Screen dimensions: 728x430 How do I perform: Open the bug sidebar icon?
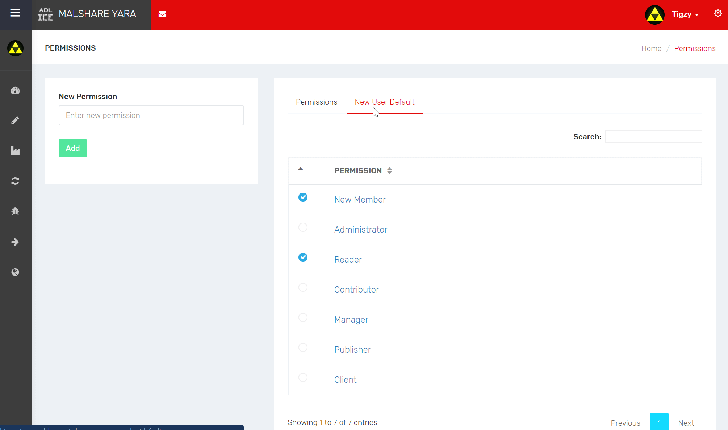coord(15,211)
